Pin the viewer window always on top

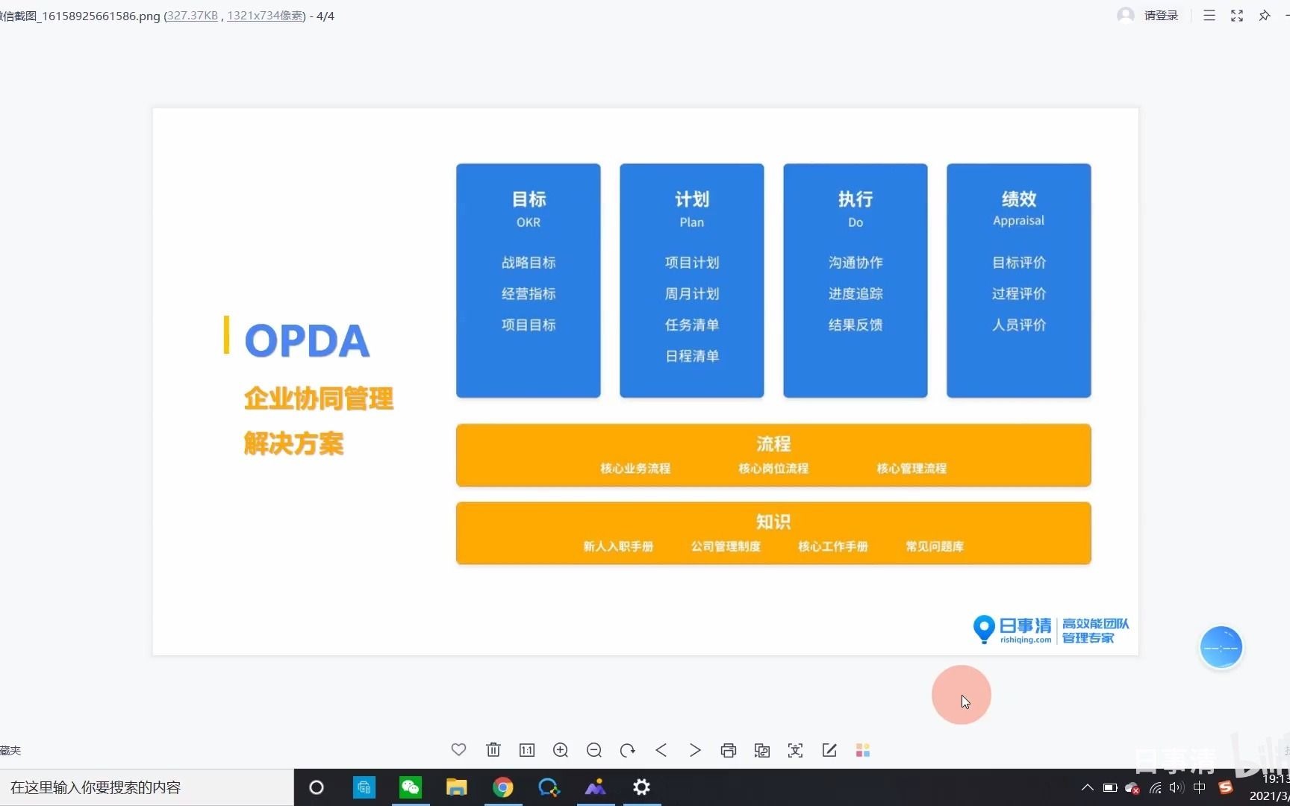click(x=1264, y=15)
